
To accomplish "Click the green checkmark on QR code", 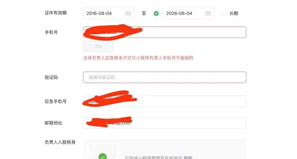I will (x=102, y=156).
